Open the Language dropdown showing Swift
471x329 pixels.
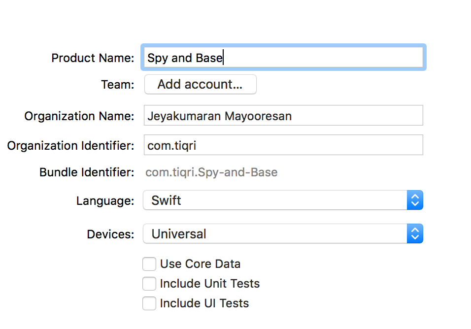(276, 200)
